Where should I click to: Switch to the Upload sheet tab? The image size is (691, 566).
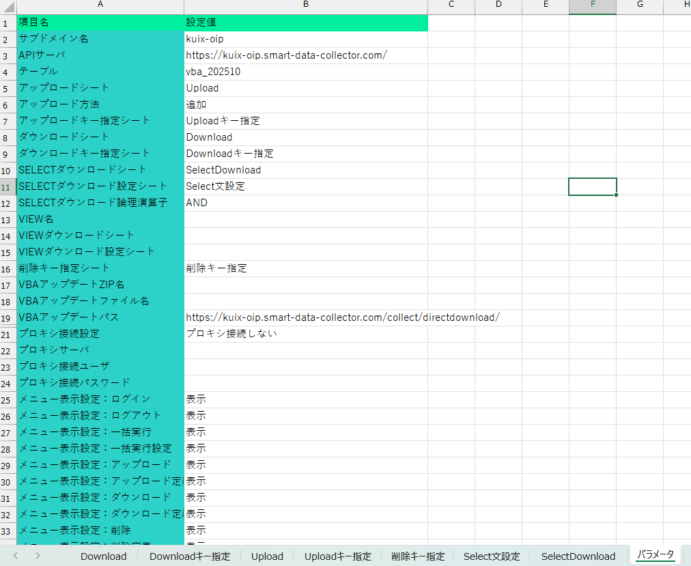click(267, 556)
